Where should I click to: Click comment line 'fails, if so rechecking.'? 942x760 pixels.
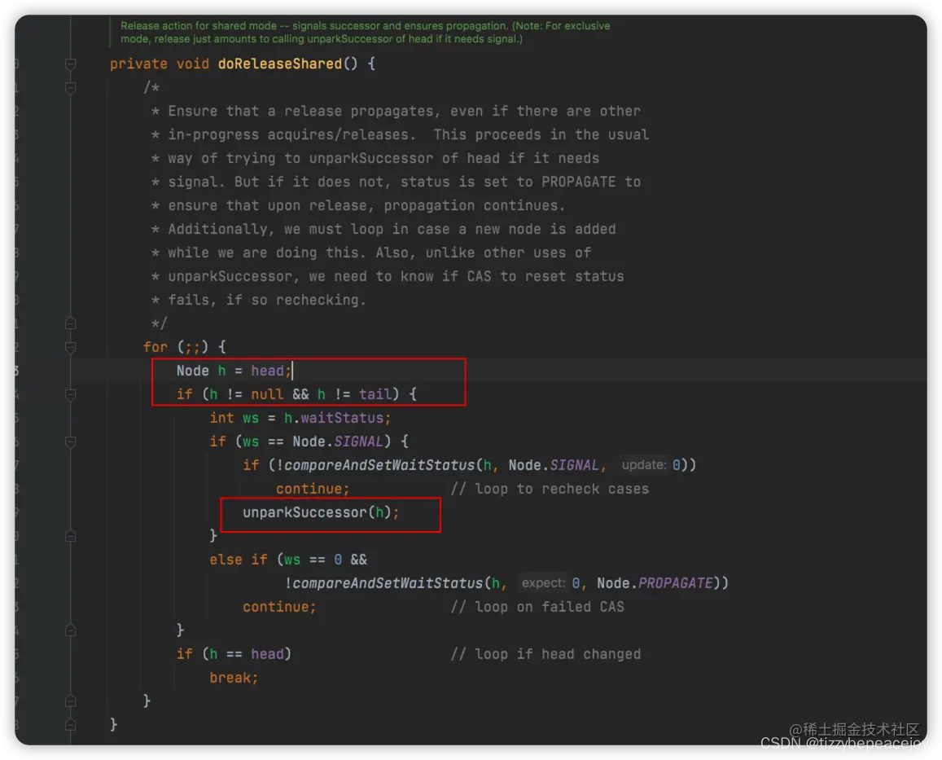[x=259, y=300]
